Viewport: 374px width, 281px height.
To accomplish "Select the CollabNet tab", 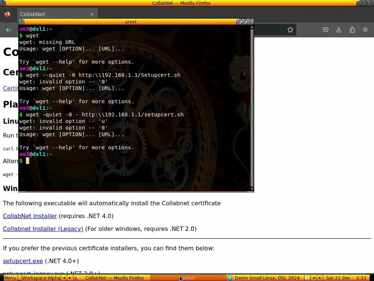I will [x=57, y=14].
